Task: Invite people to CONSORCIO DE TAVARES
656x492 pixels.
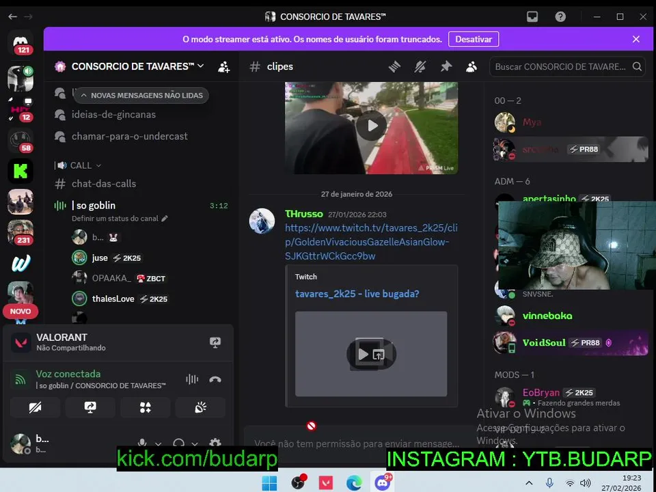Action: (x=224, y=66)
